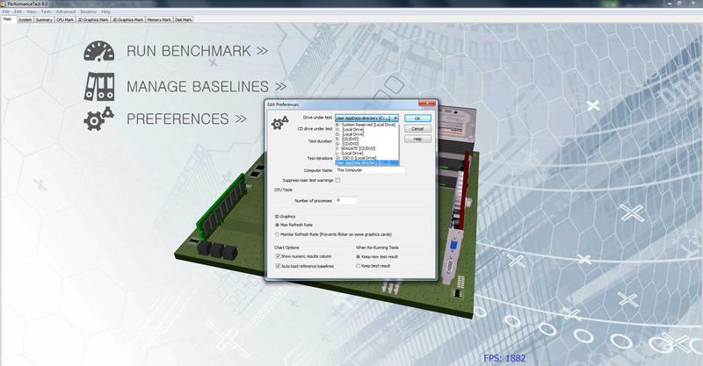The image size is (703, 366).
Task: Click the gears icon beside Preferences
Action: click(x=98, y=118)
